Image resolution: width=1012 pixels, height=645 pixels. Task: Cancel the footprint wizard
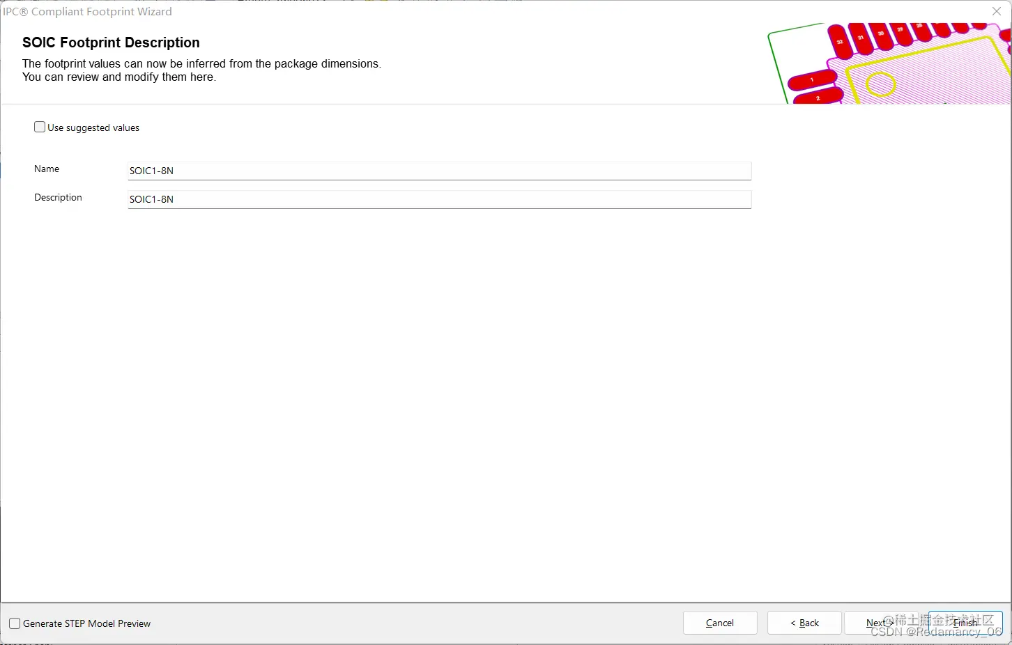coord(720,623)
